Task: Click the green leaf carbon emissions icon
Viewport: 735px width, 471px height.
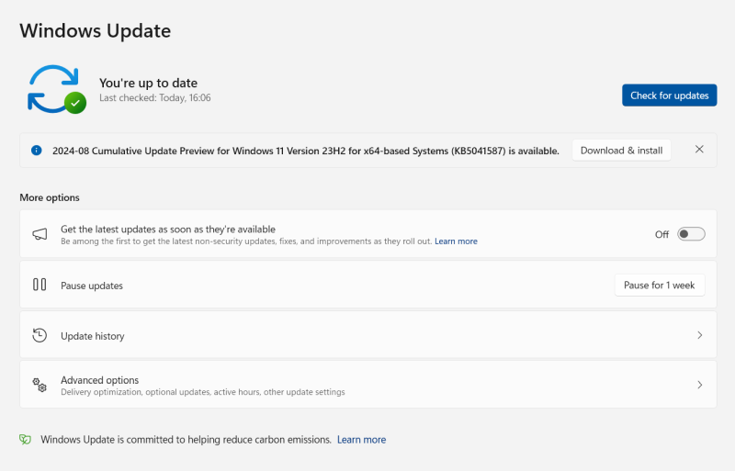Action: coord(26,440)
